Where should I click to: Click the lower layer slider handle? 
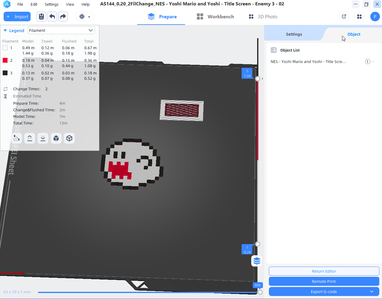click(257, 244)
